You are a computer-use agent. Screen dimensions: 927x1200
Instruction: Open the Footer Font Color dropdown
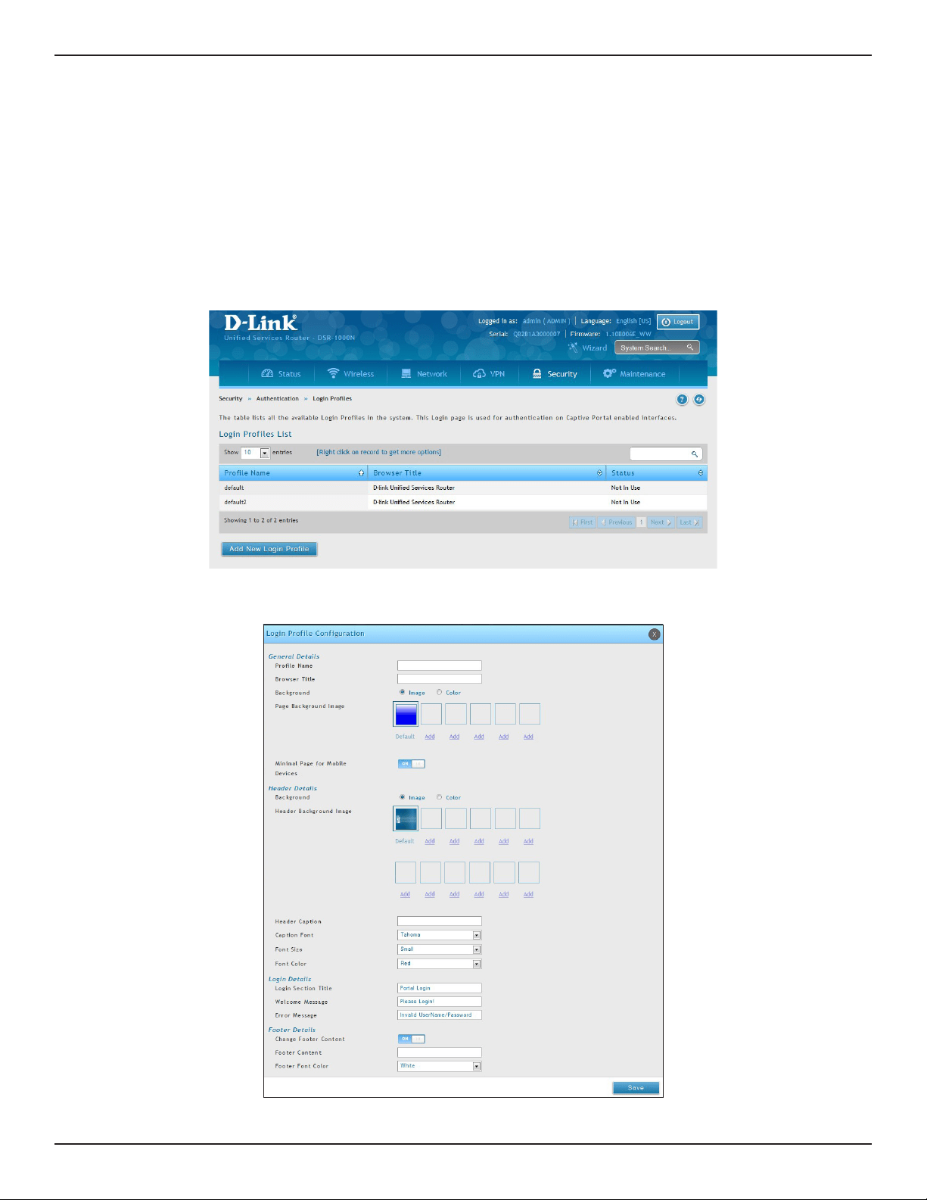[440, 1066]
